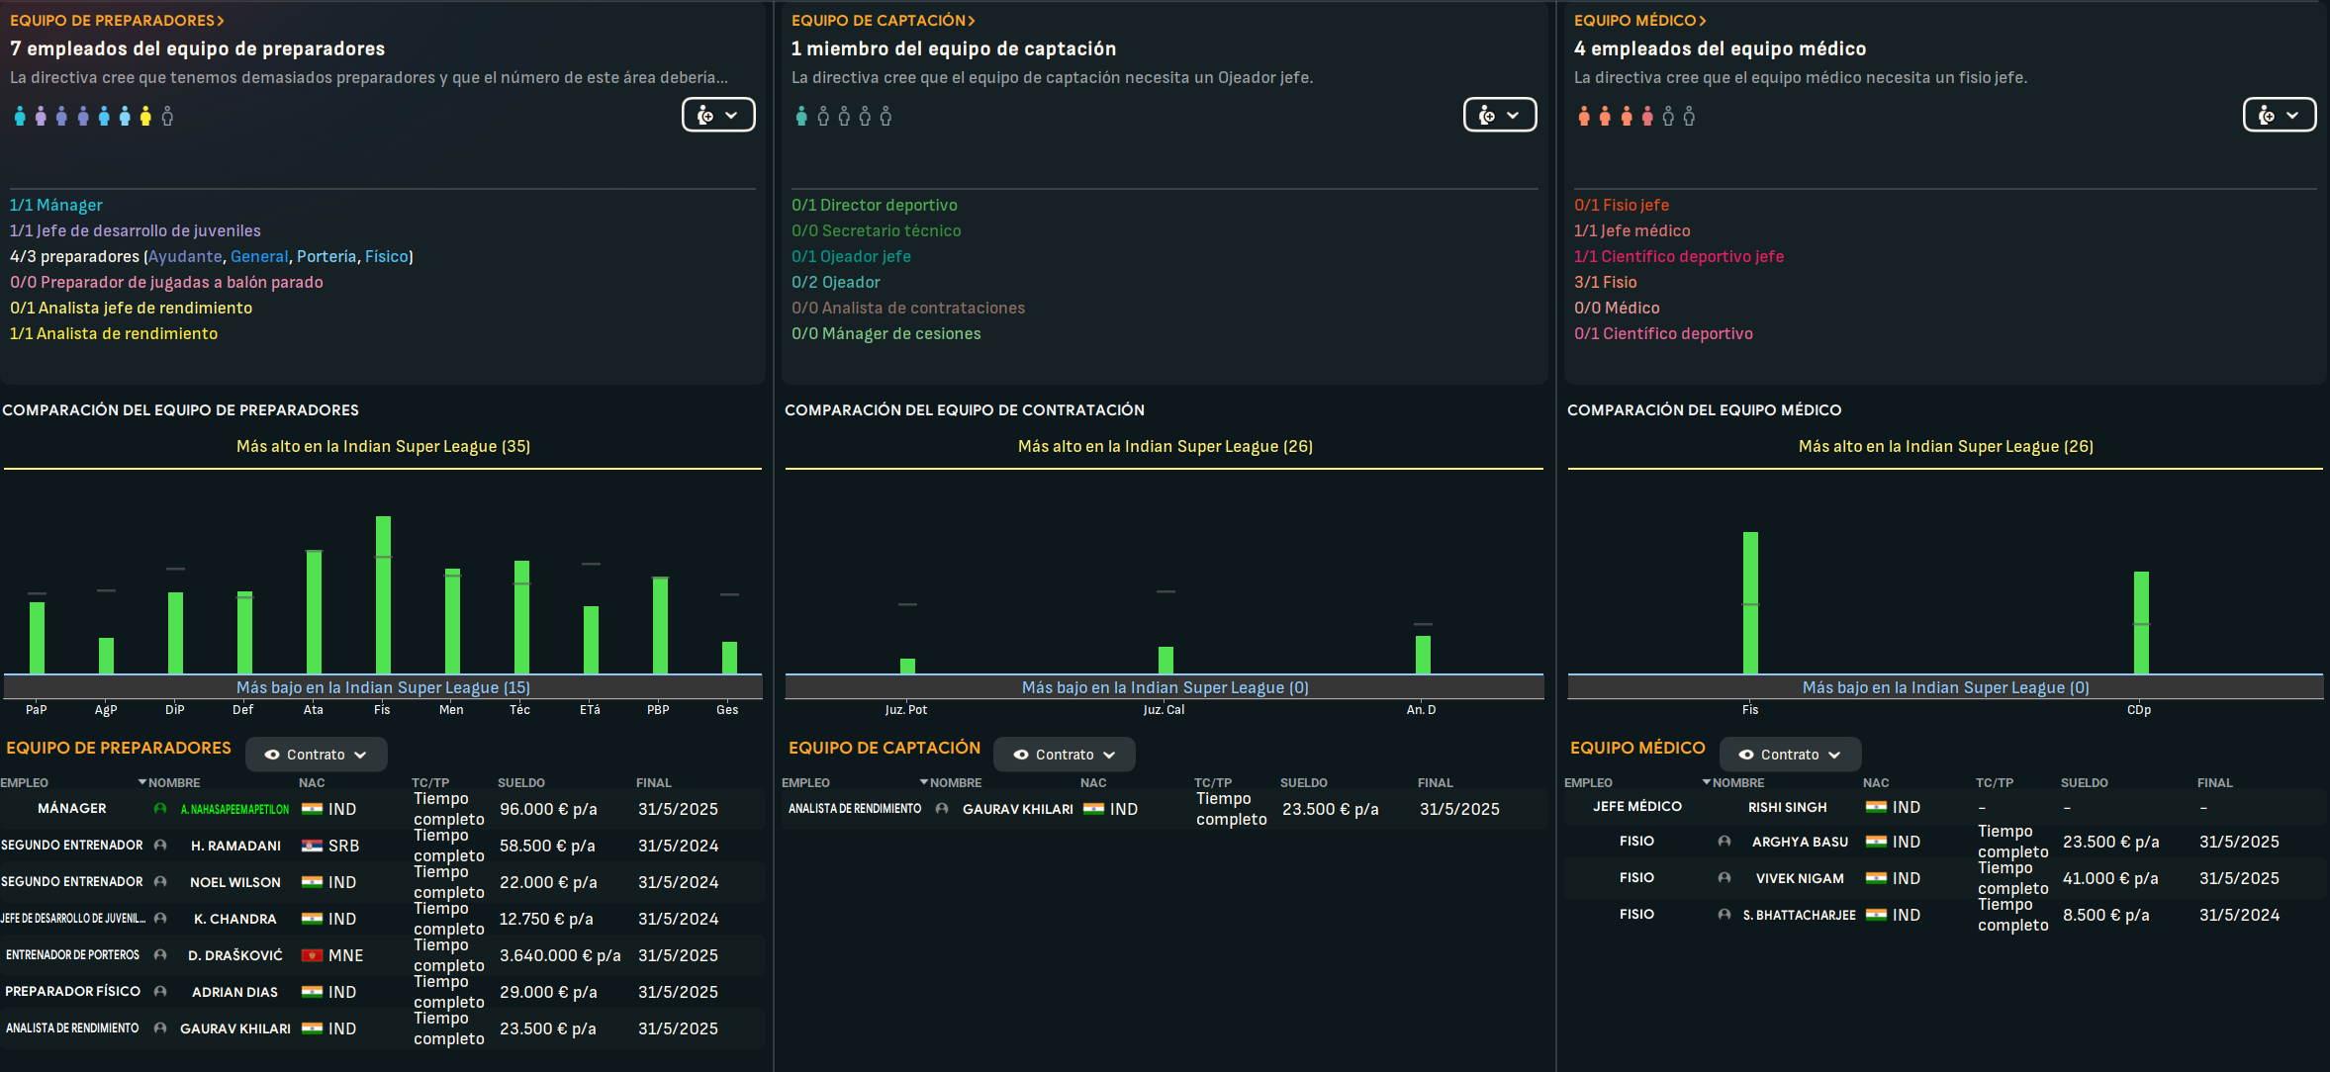Select the An. D bar in contratación chart
2330x1072 pixels.
1423,655
